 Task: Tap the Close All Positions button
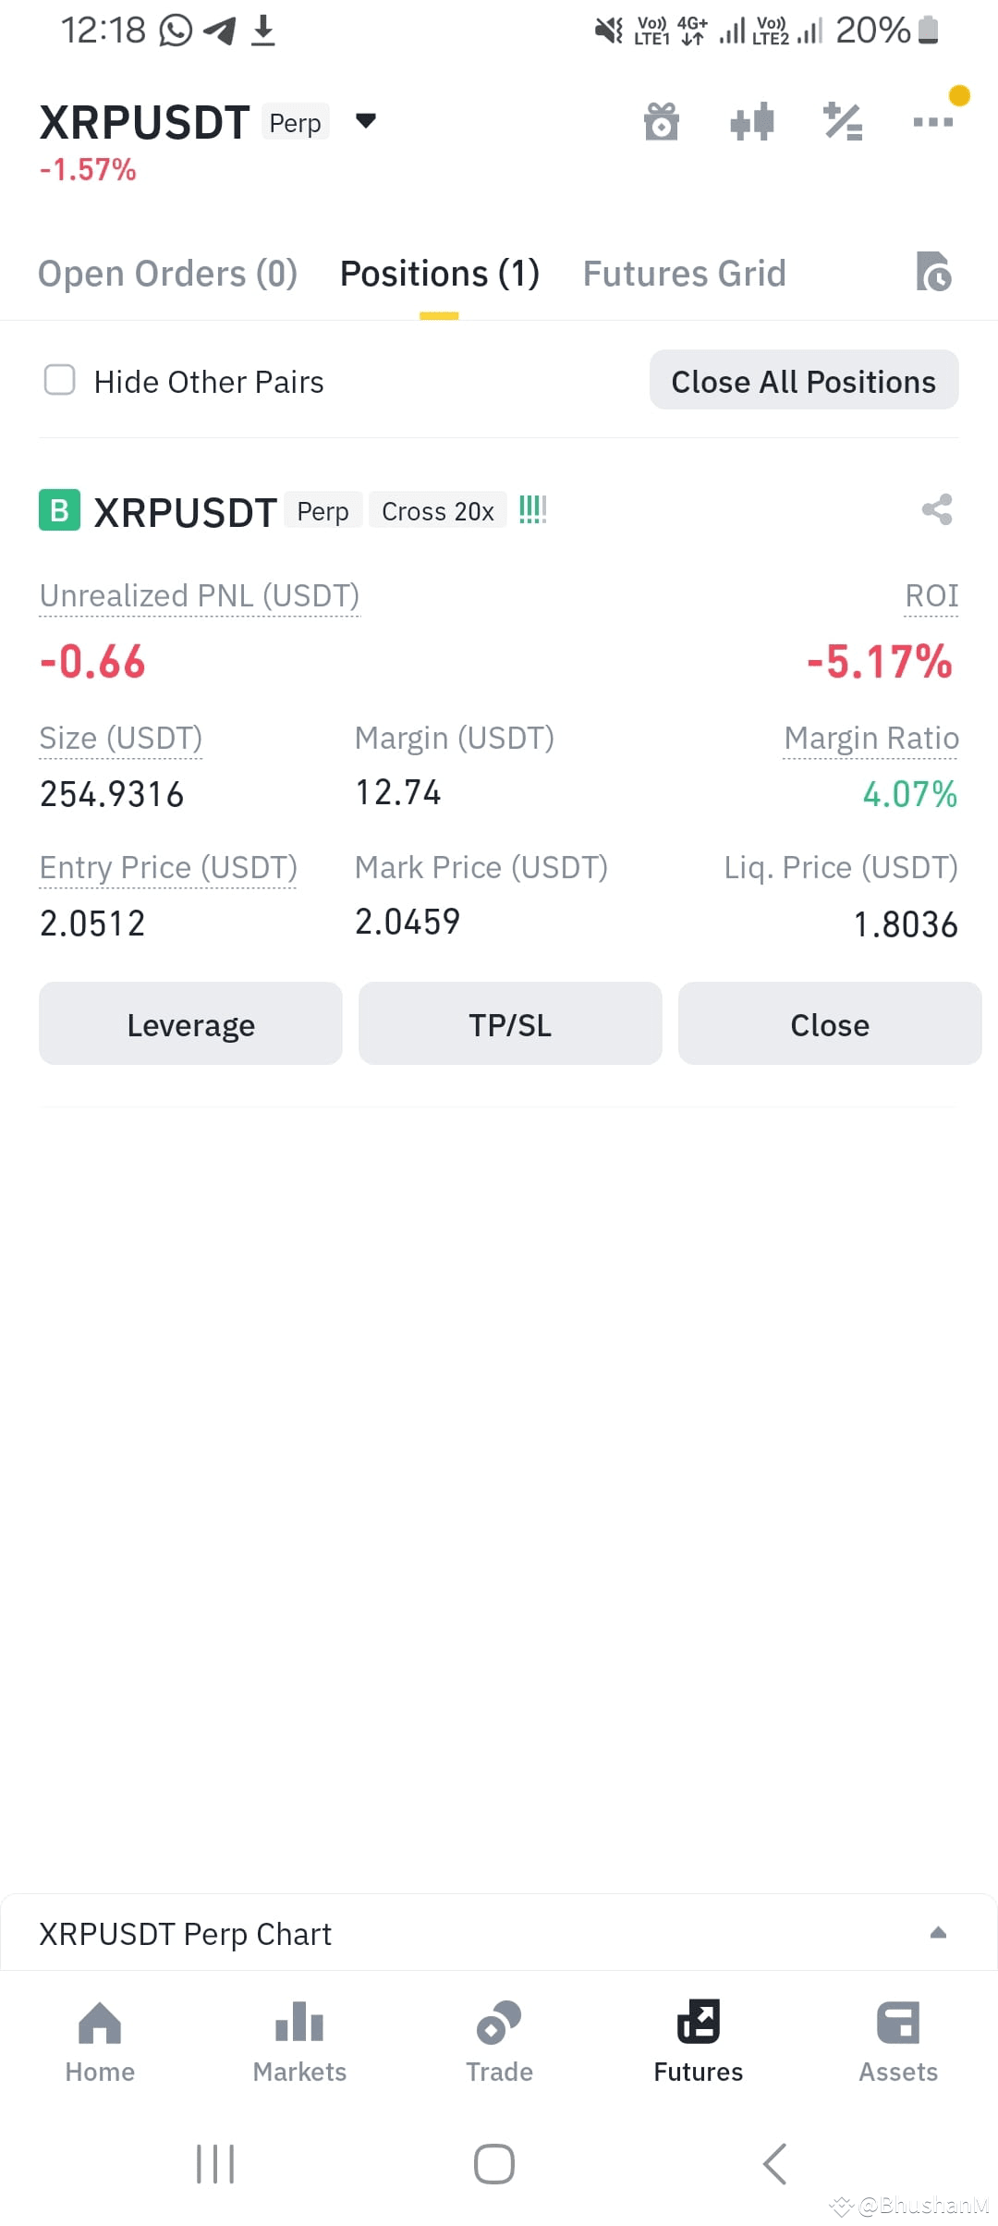click(804, 380)
